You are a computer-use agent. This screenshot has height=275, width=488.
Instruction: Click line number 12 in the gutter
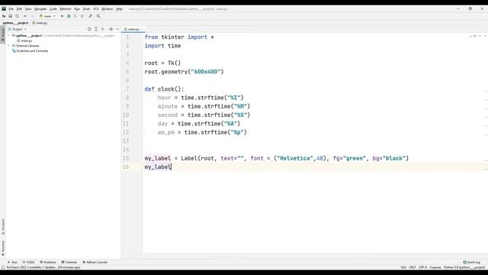click(126, 132)
